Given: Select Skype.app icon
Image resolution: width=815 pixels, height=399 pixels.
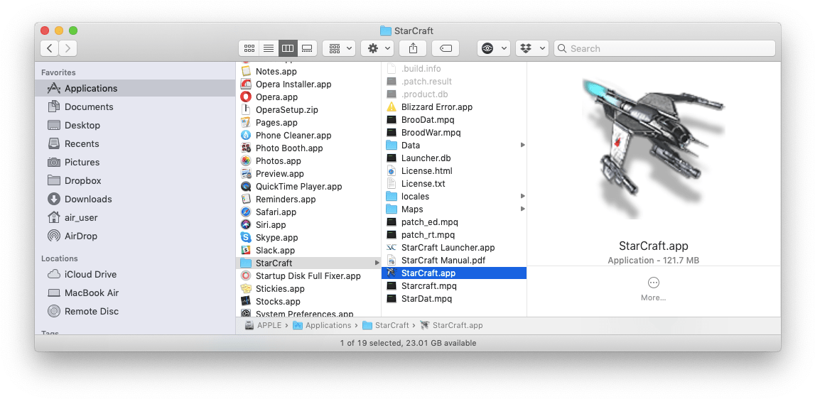Looking at the screenshot, I should (247, 237).
